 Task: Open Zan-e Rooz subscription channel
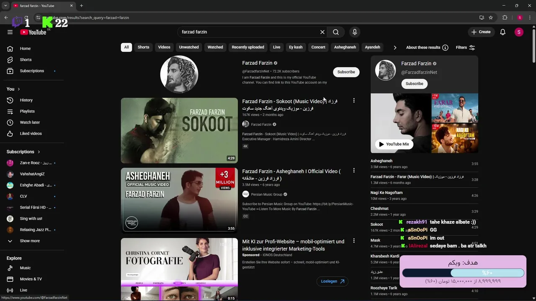(x=32, y=163)
